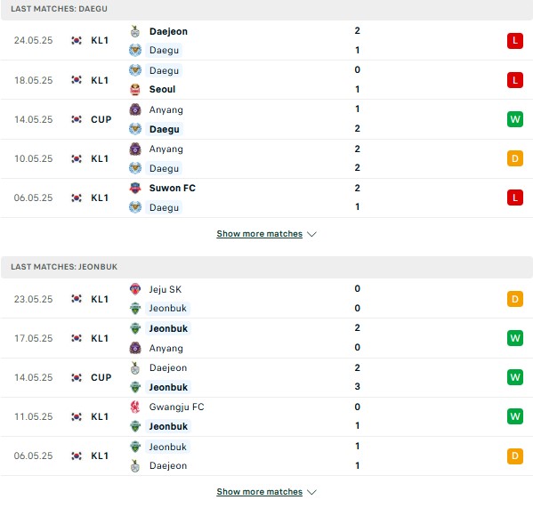This screenshot has width=533, height=508.
Task: Click the red L badge for Daejeon vs Daegu
Action: [x=514, y=41]
